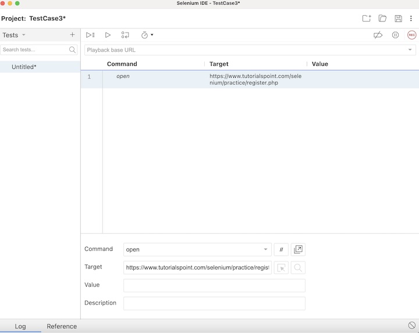This screenshot has height=333, width=419.
Task: Open the three-dot more menu
Action: point(411,19)
